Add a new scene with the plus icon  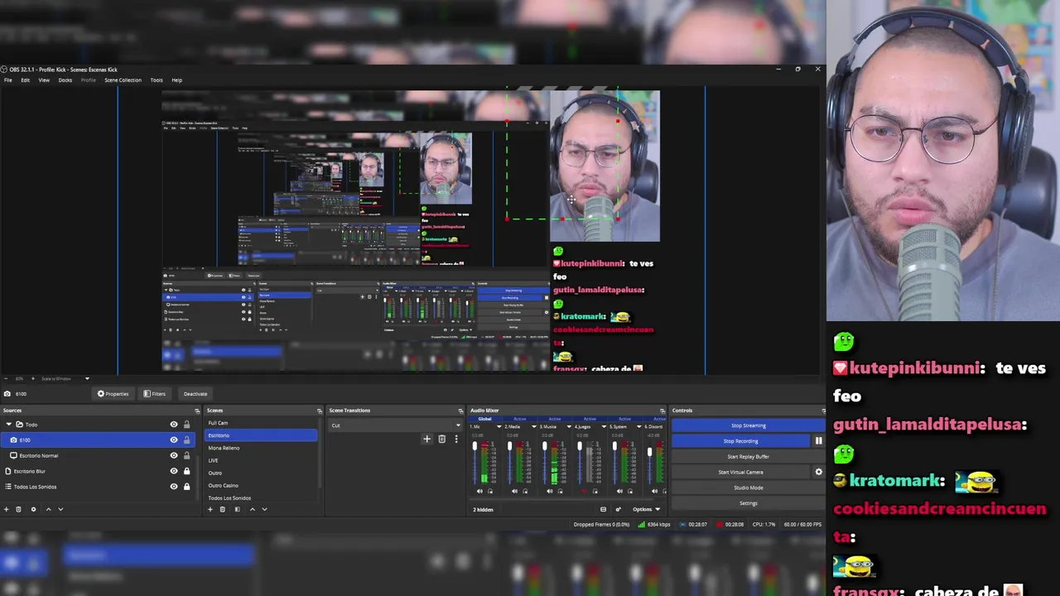[x=210, y=509]
